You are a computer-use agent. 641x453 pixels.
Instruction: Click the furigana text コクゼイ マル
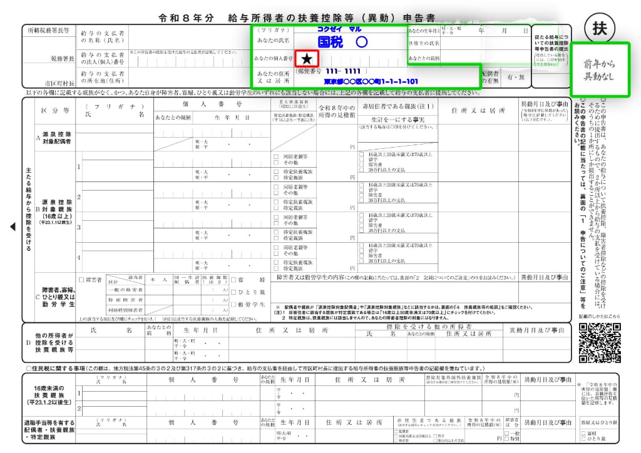(x=339, y=29)
